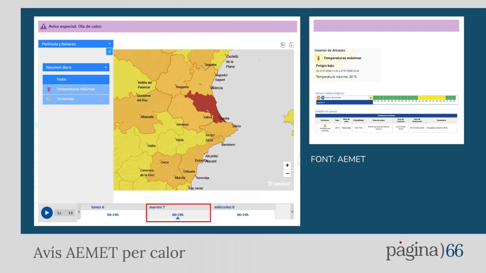Collapse the side panel with double-chevron button
The width and height of the screenshot is (486, 273).
point(109,51)
